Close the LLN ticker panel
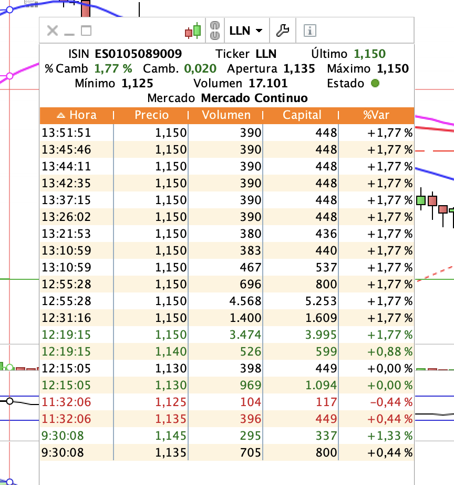The height and width of the screenshot is (485, 454). 52,31
